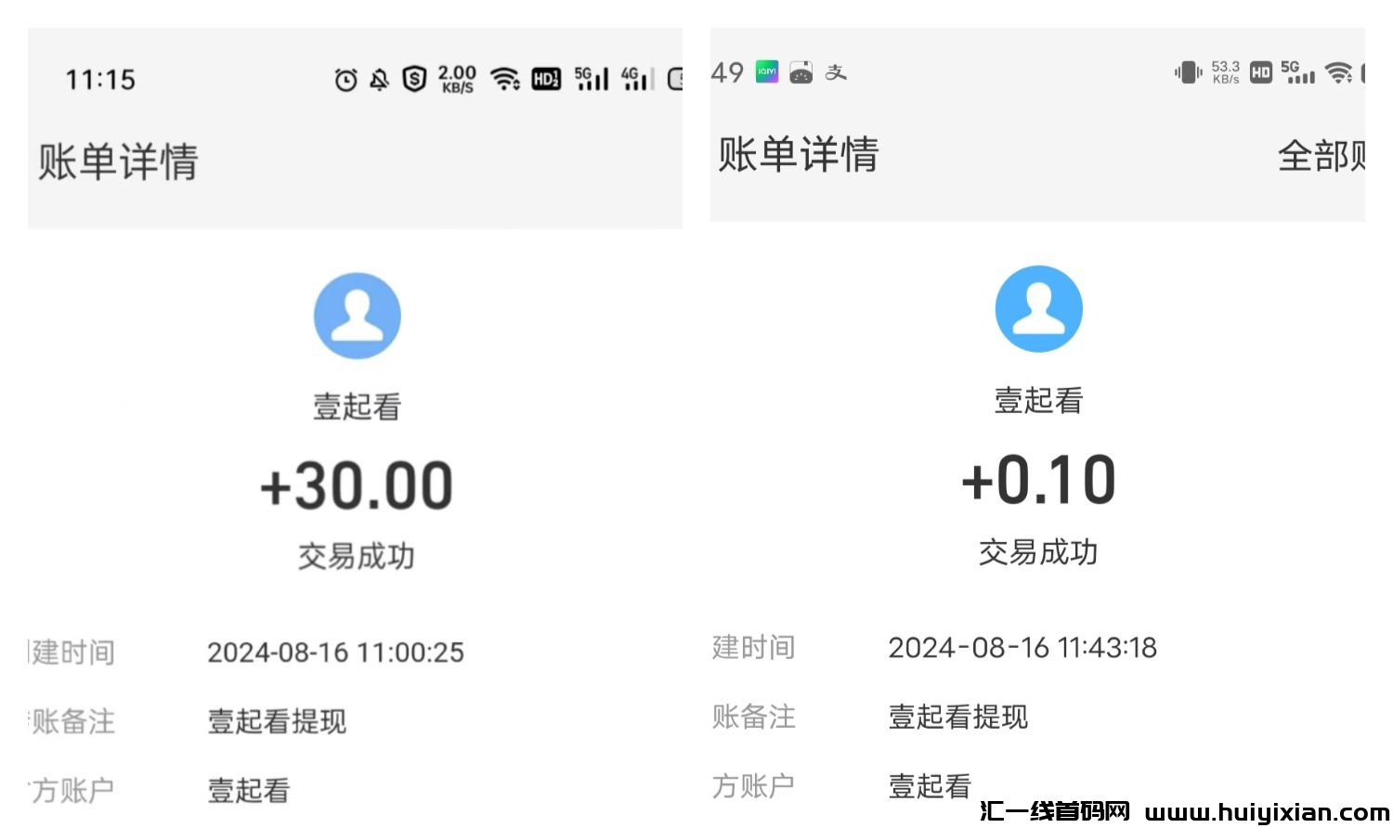Tap the green iQIYI notification icon
The height and width of the screenshot is (828, 1393).
[x=767, y=71]
